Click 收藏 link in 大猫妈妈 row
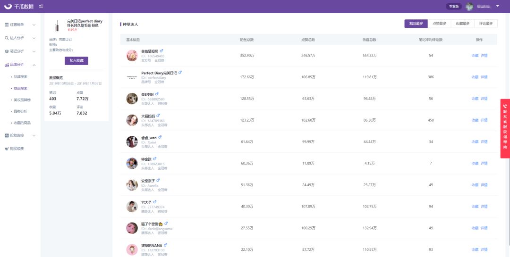This screenshot has height=257, width=510. [x=475, y=120]
